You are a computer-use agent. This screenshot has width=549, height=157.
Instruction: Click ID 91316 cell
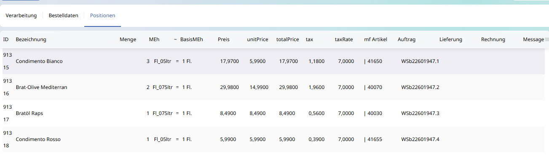click(7, 87)
